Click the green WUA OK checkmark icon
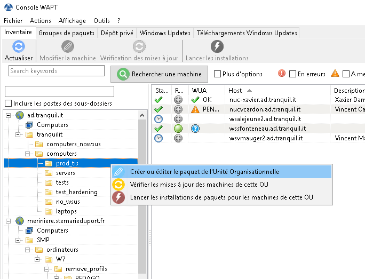Screen dimensions: 365x279 point(195,100)
